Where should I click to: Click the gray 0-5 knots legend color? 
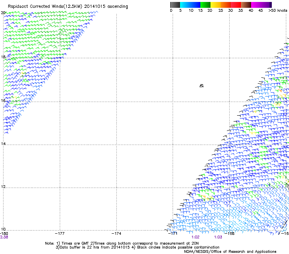coord(175,5)
